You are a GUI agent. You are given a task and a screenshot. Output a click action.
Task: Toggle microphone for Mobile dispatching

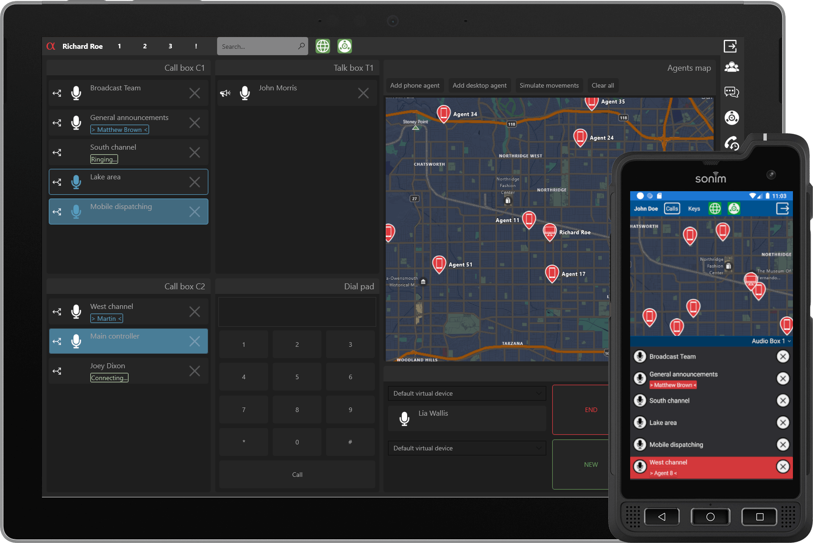coord(76,212)
